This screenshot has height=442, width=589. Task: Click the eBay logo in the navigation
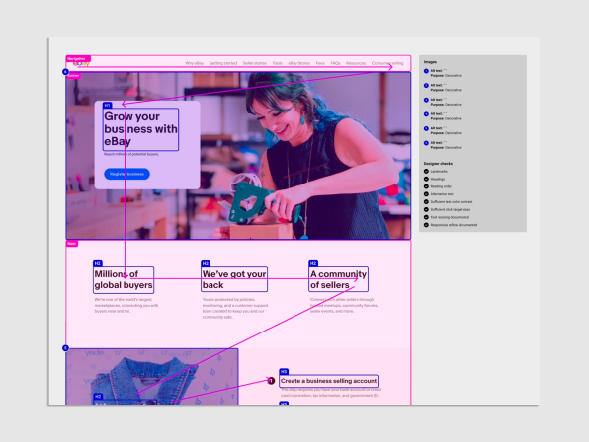pyautogui.click(x=81, y=64)
